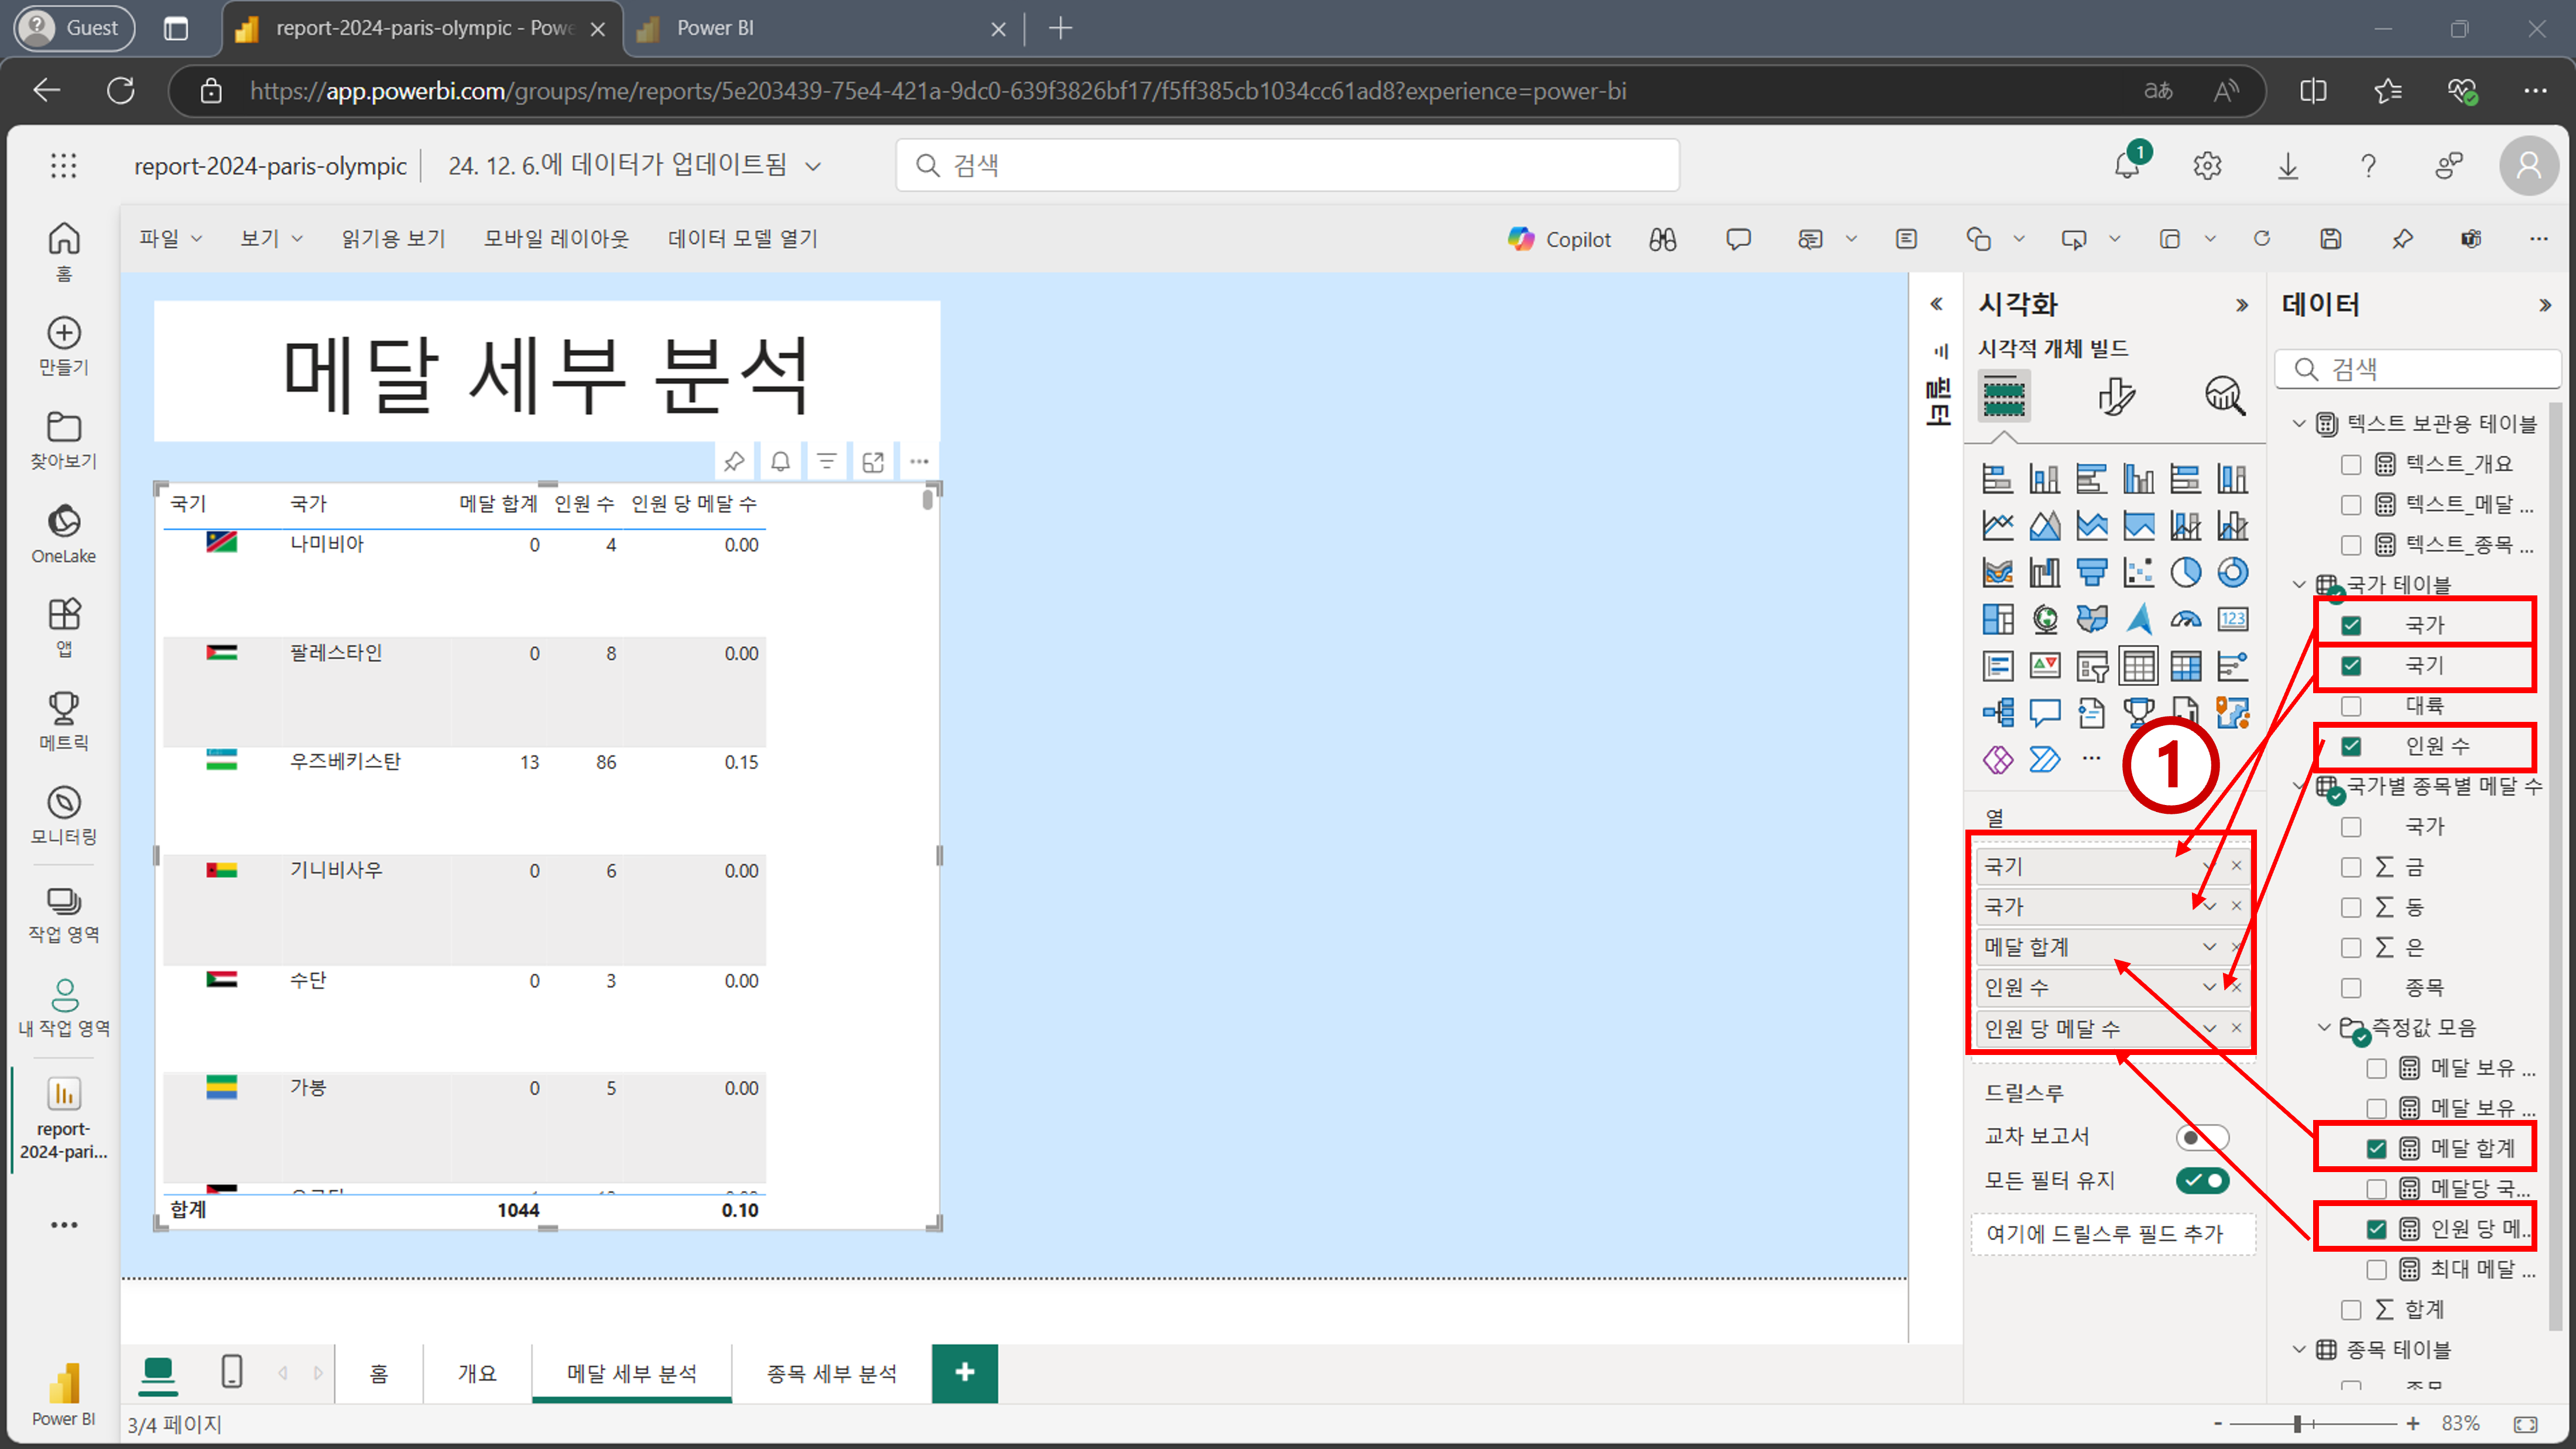
Task: Click the Save report icon in toolbar
Action: click(2331, 238)
